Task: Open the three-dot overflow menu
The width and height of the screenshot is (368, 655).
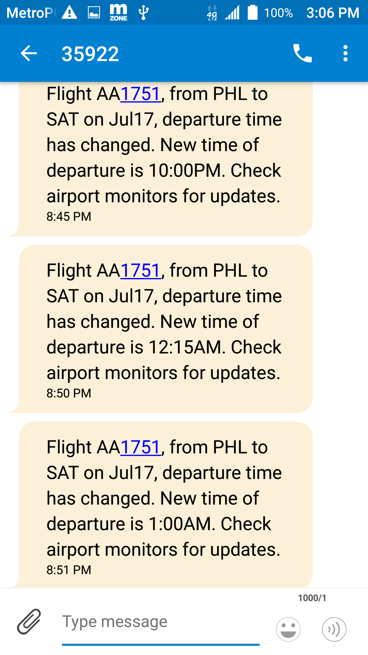Action: tap(345, 54)
